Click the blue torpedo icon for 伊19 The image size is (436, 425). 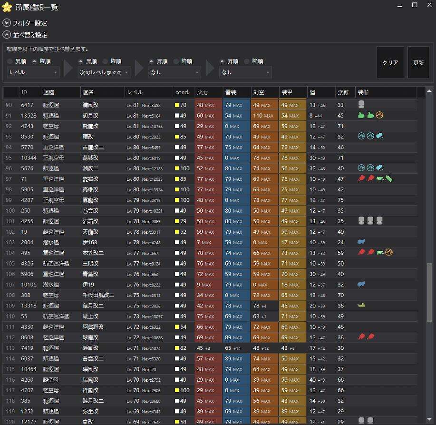[x=361, y=284]
